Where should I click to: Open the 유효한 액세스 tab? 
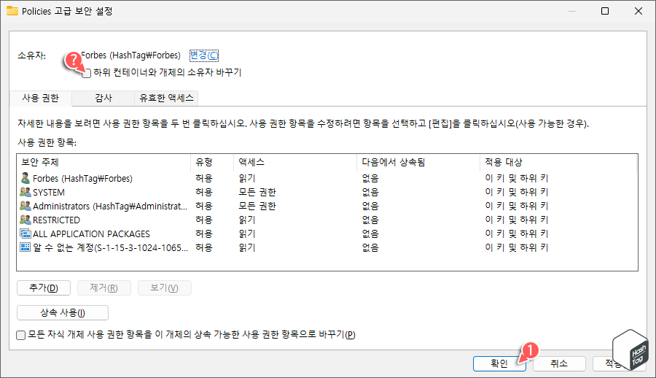166,98
